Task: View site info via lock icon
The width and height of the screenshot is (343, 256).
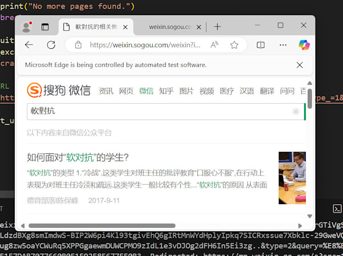Action: tap(78, 45)
